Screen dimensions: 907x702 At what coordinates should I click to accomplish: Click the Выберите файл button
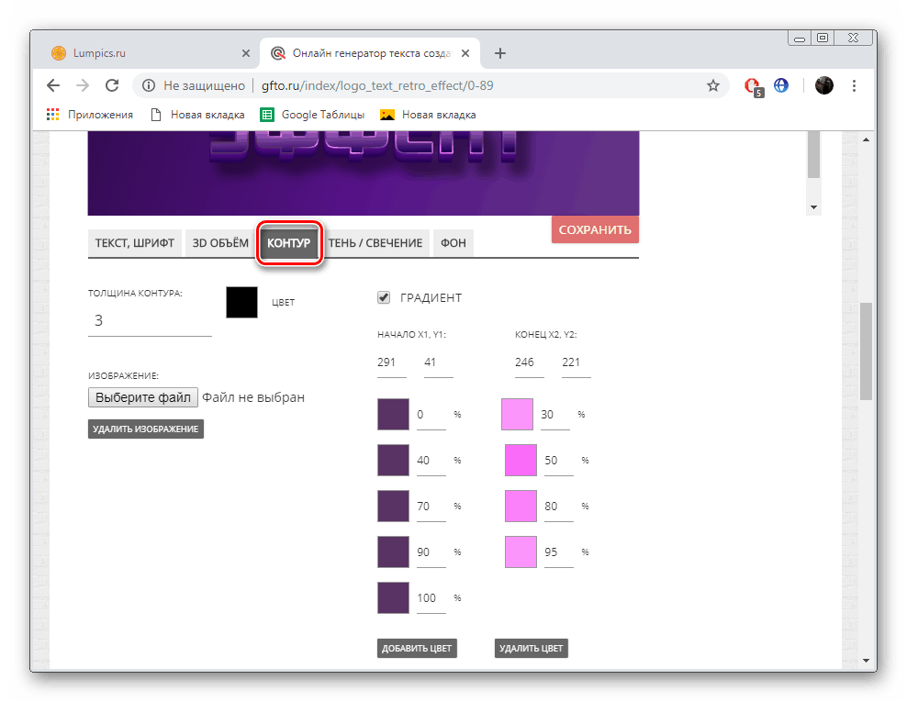[x=143, y=397]
